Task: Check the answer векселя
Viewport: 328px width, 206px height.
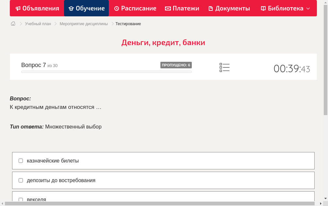Action: point(21,199)
